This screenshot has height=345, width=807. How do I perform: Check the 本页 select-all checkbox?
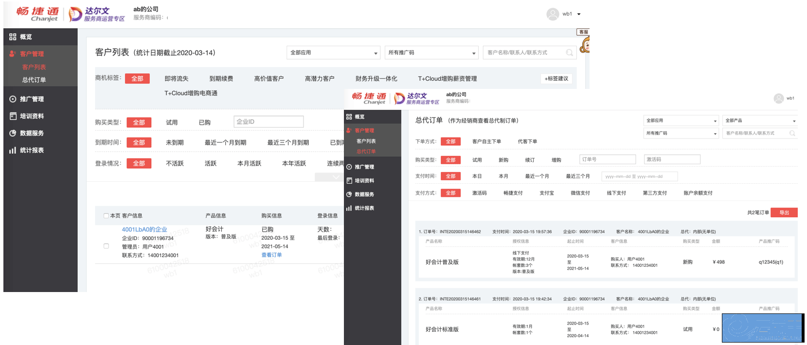(x=106, y=216)
